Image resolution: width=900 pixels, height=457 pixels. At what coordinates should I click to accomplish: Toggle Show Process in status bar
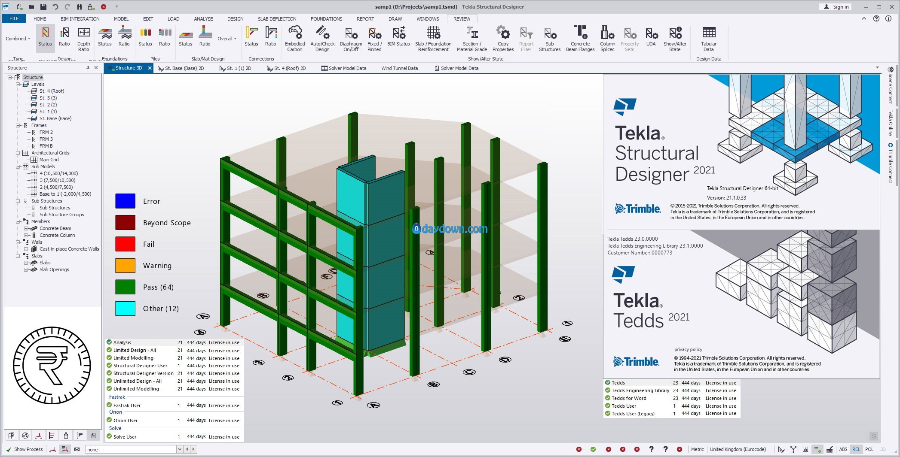tap(24, 449)
